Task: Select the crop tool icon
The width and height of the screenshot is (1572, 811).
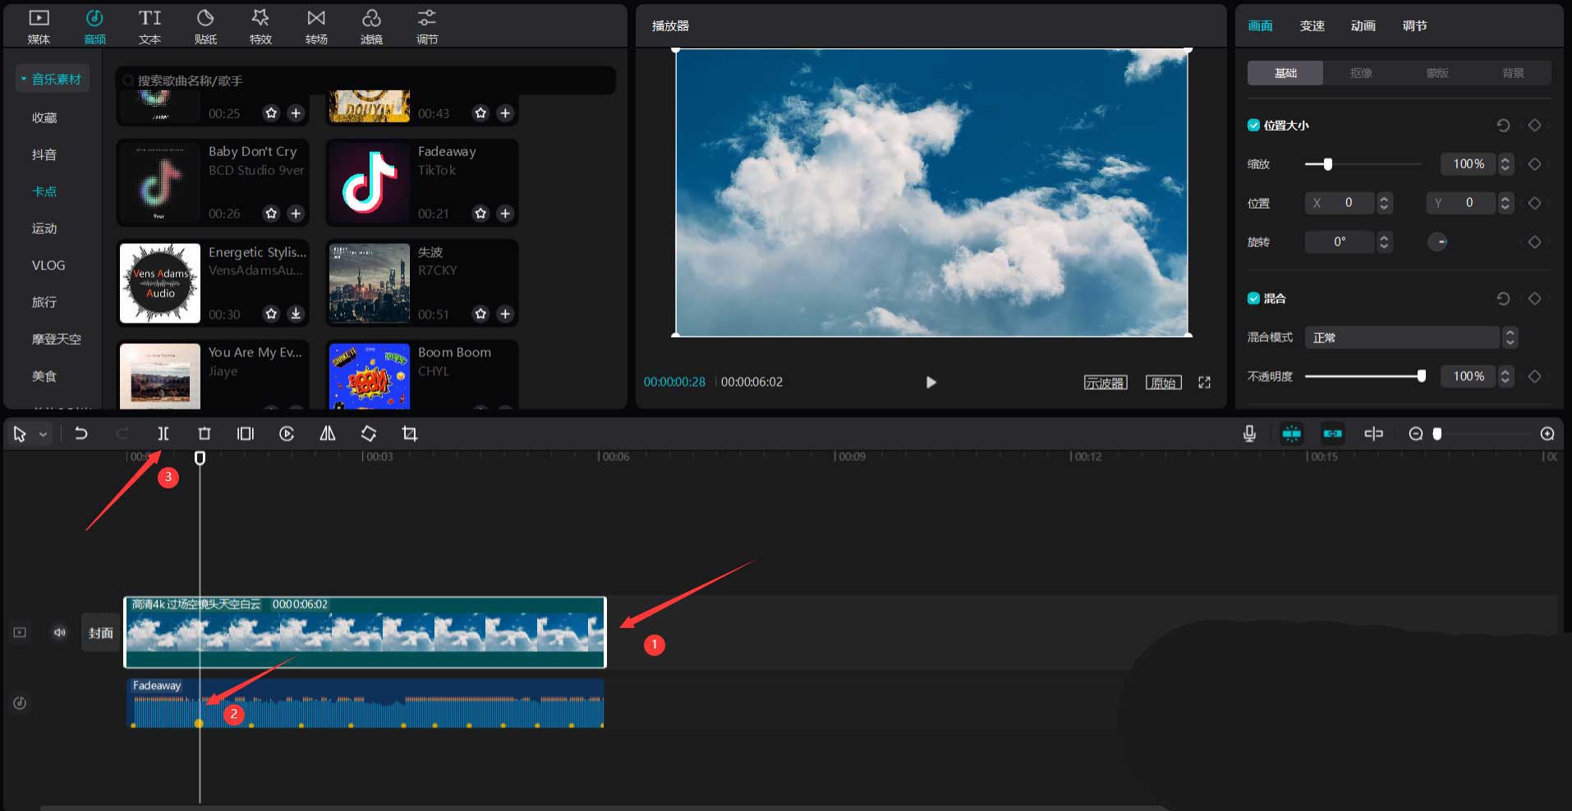Action: (410, 433)
